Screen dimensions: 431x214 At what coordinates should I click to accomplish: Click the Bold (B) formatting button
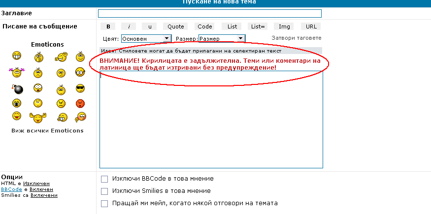click(x=108, y=27)
